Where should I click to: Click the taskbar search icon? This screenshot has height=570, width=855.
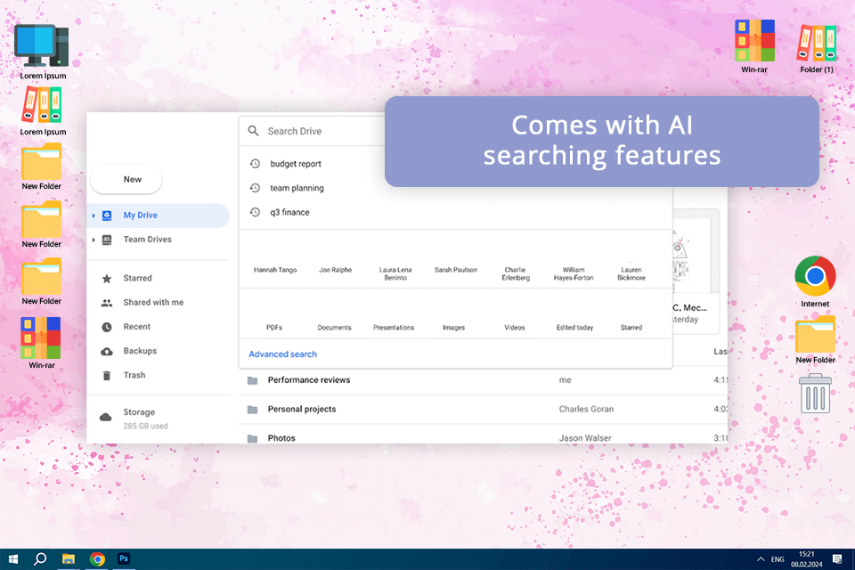[x=40, y=559]
